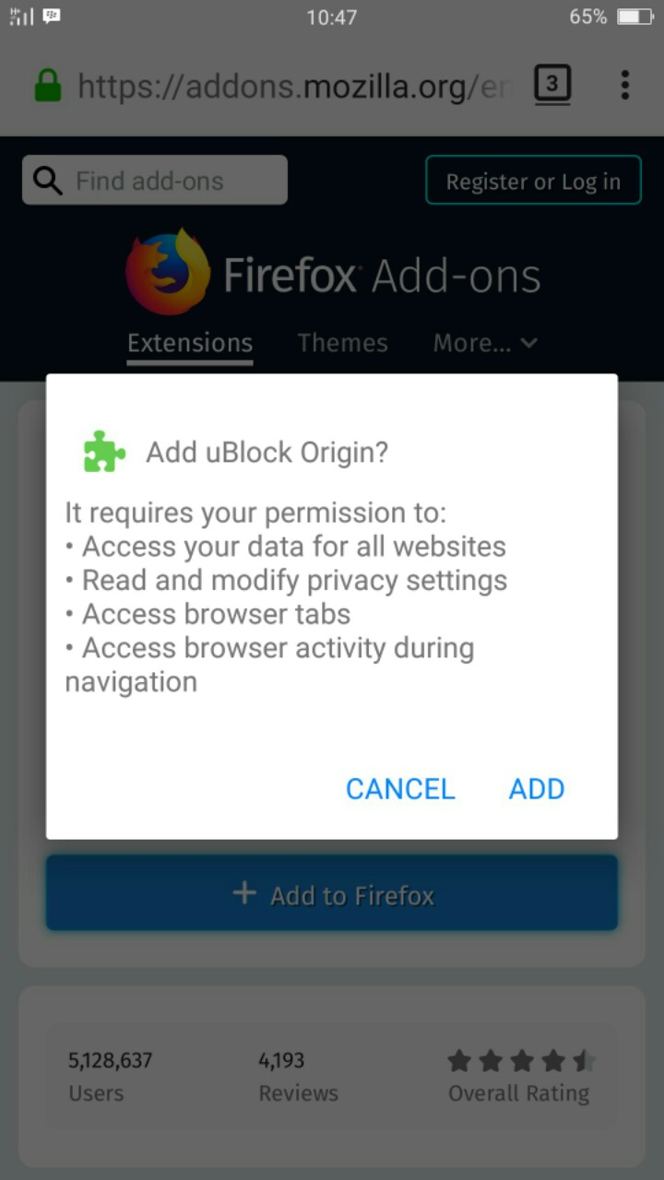This screenshot has height=1180, width=664.
Task: Click Register or Log in button
Action: (533, 181)
